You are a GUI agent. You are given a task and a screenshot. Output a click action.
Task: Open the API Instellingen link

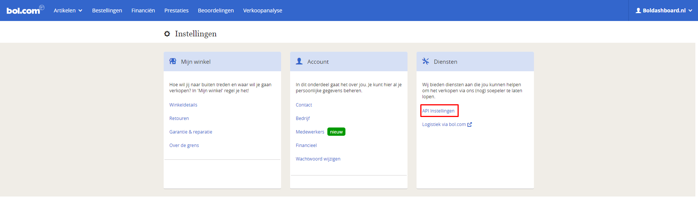438,111
